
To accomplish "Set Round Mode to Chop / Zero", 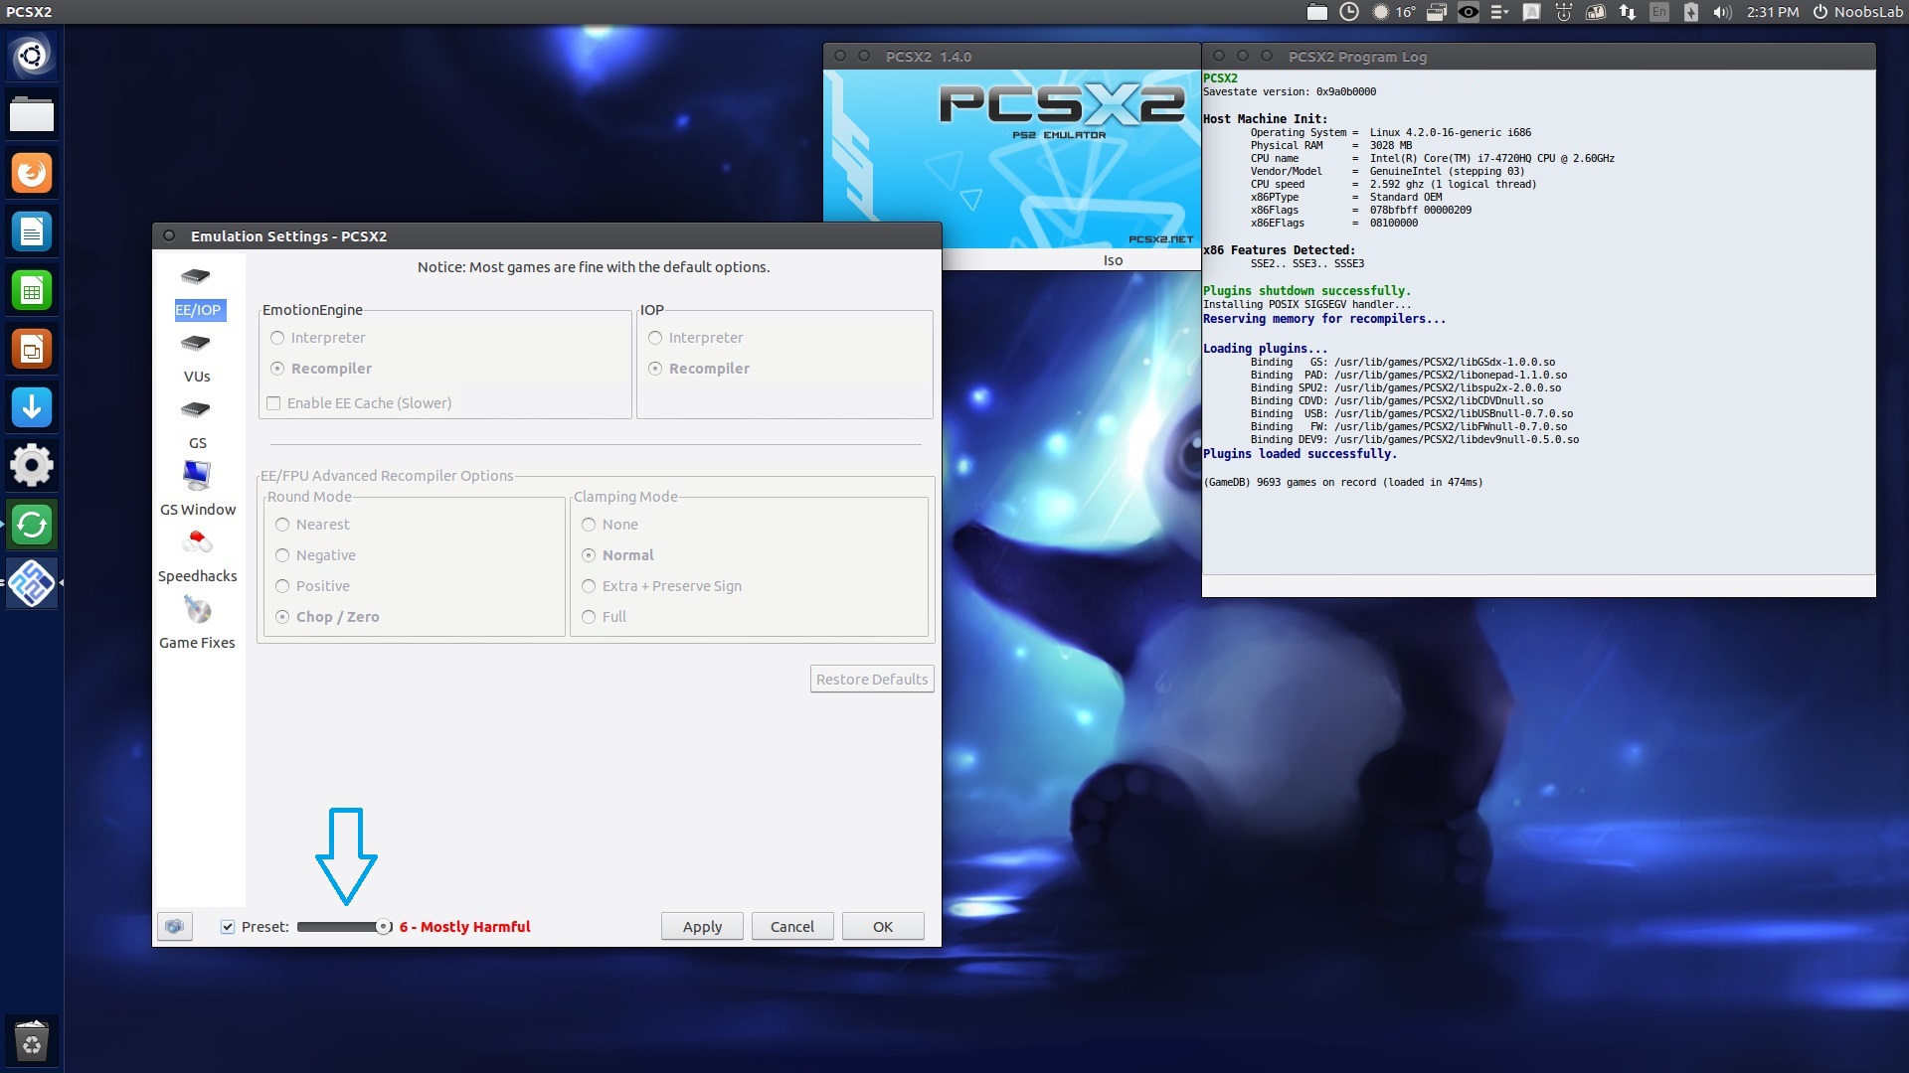I will tap(327, 617).
